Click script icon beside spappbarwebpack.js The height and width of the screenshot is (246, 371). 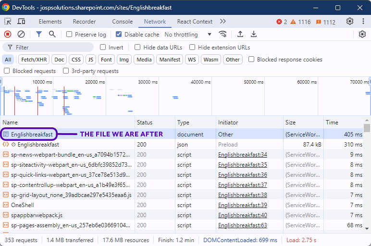(5, 215)
